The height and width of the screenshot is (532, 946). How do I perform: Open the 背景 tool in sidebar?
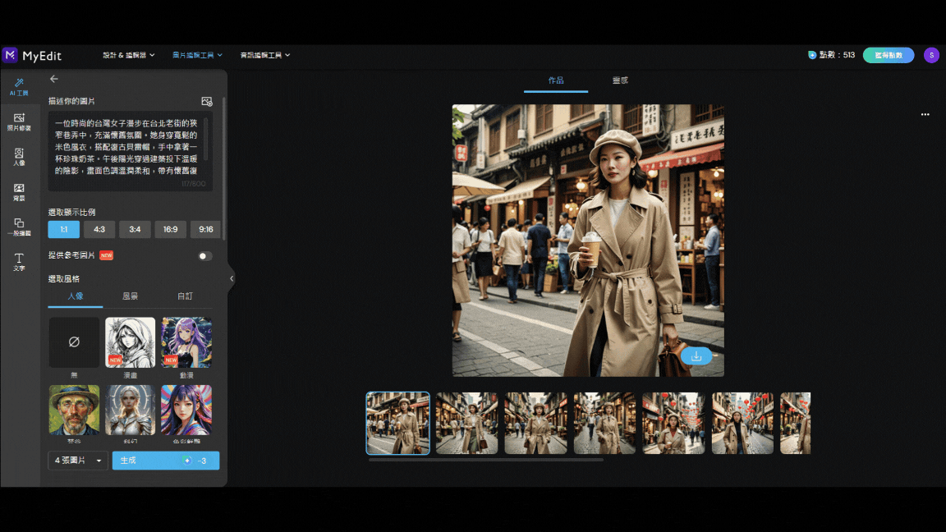tap(19, 192)
